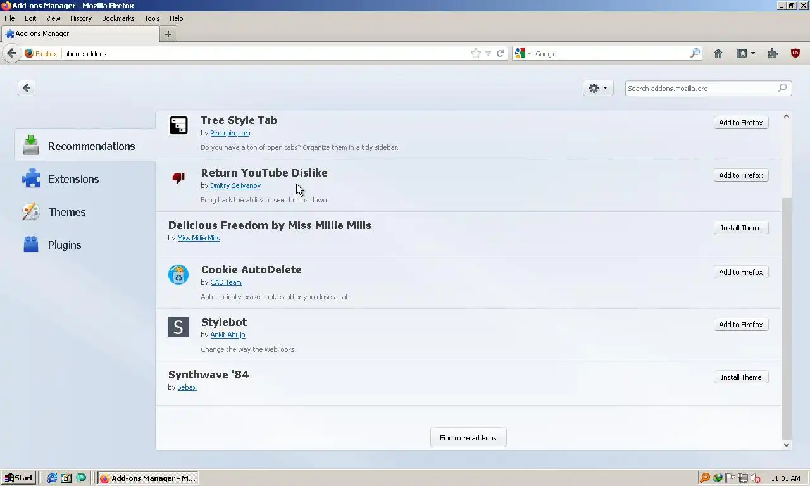The height and width of the screenshot is (486, 810).
Task: Click the magnifier icon in Google search box
Action: (x=695, y=54)
